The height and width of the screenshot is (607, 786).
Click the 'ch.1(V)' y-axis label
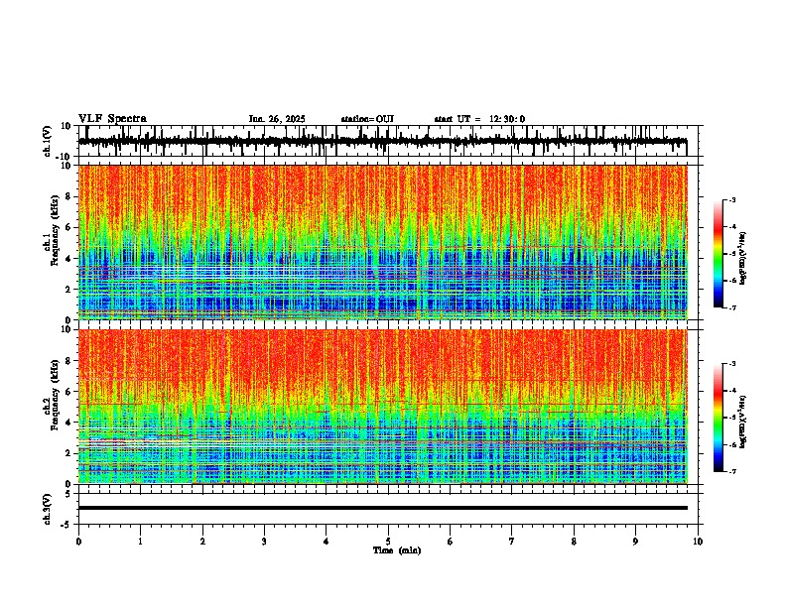[48, 141]
